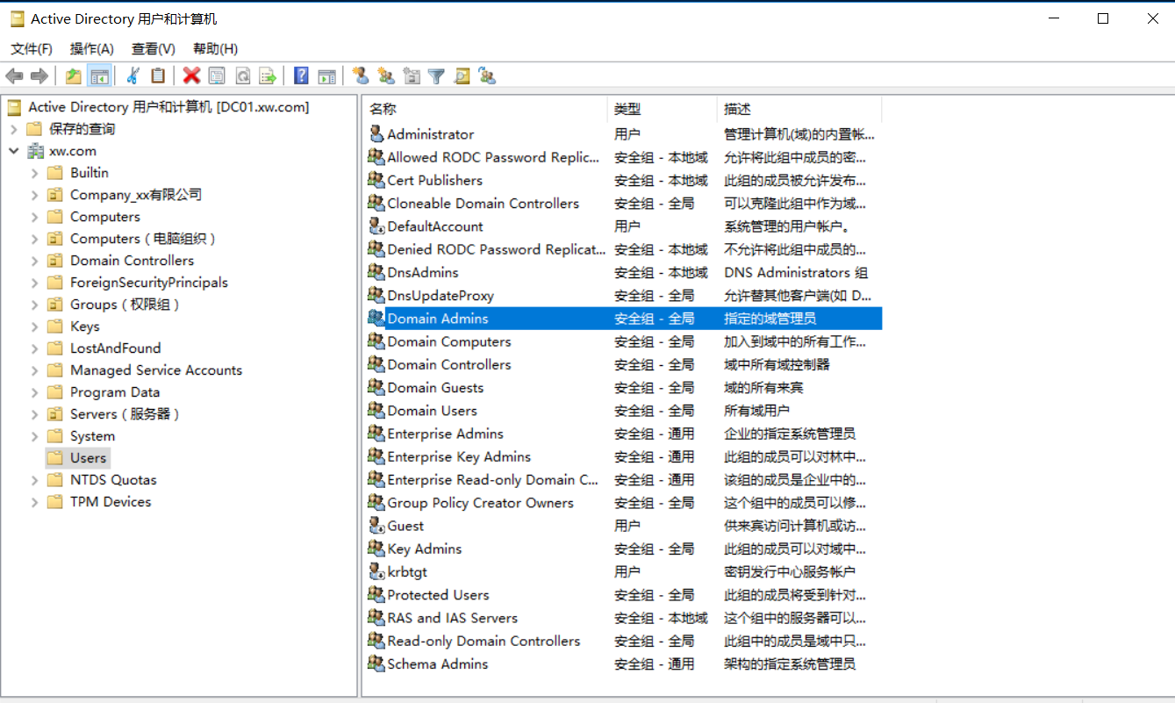Select the Enterprise Admins entry
This screenshot has width=1175, height=703.
[446, 434]
